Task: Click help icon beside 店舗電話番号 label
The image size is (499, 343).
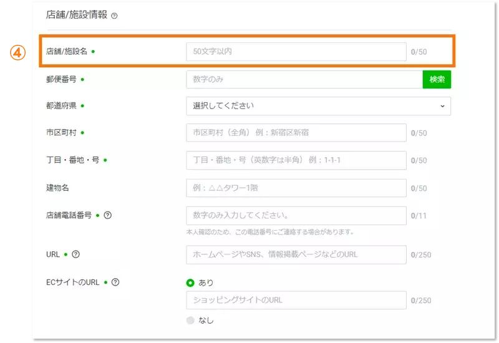Action: point(108,215)
